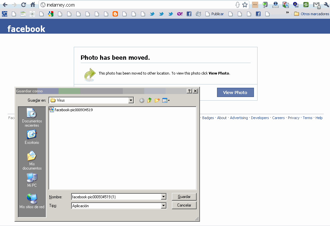Open the About footer link
Screen dimensions: 330x226
click(222, 118)
